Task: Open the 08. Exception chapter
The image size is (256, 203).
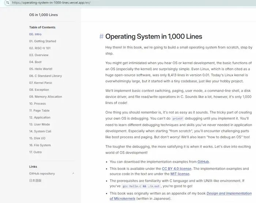Action: coord(39,90)
